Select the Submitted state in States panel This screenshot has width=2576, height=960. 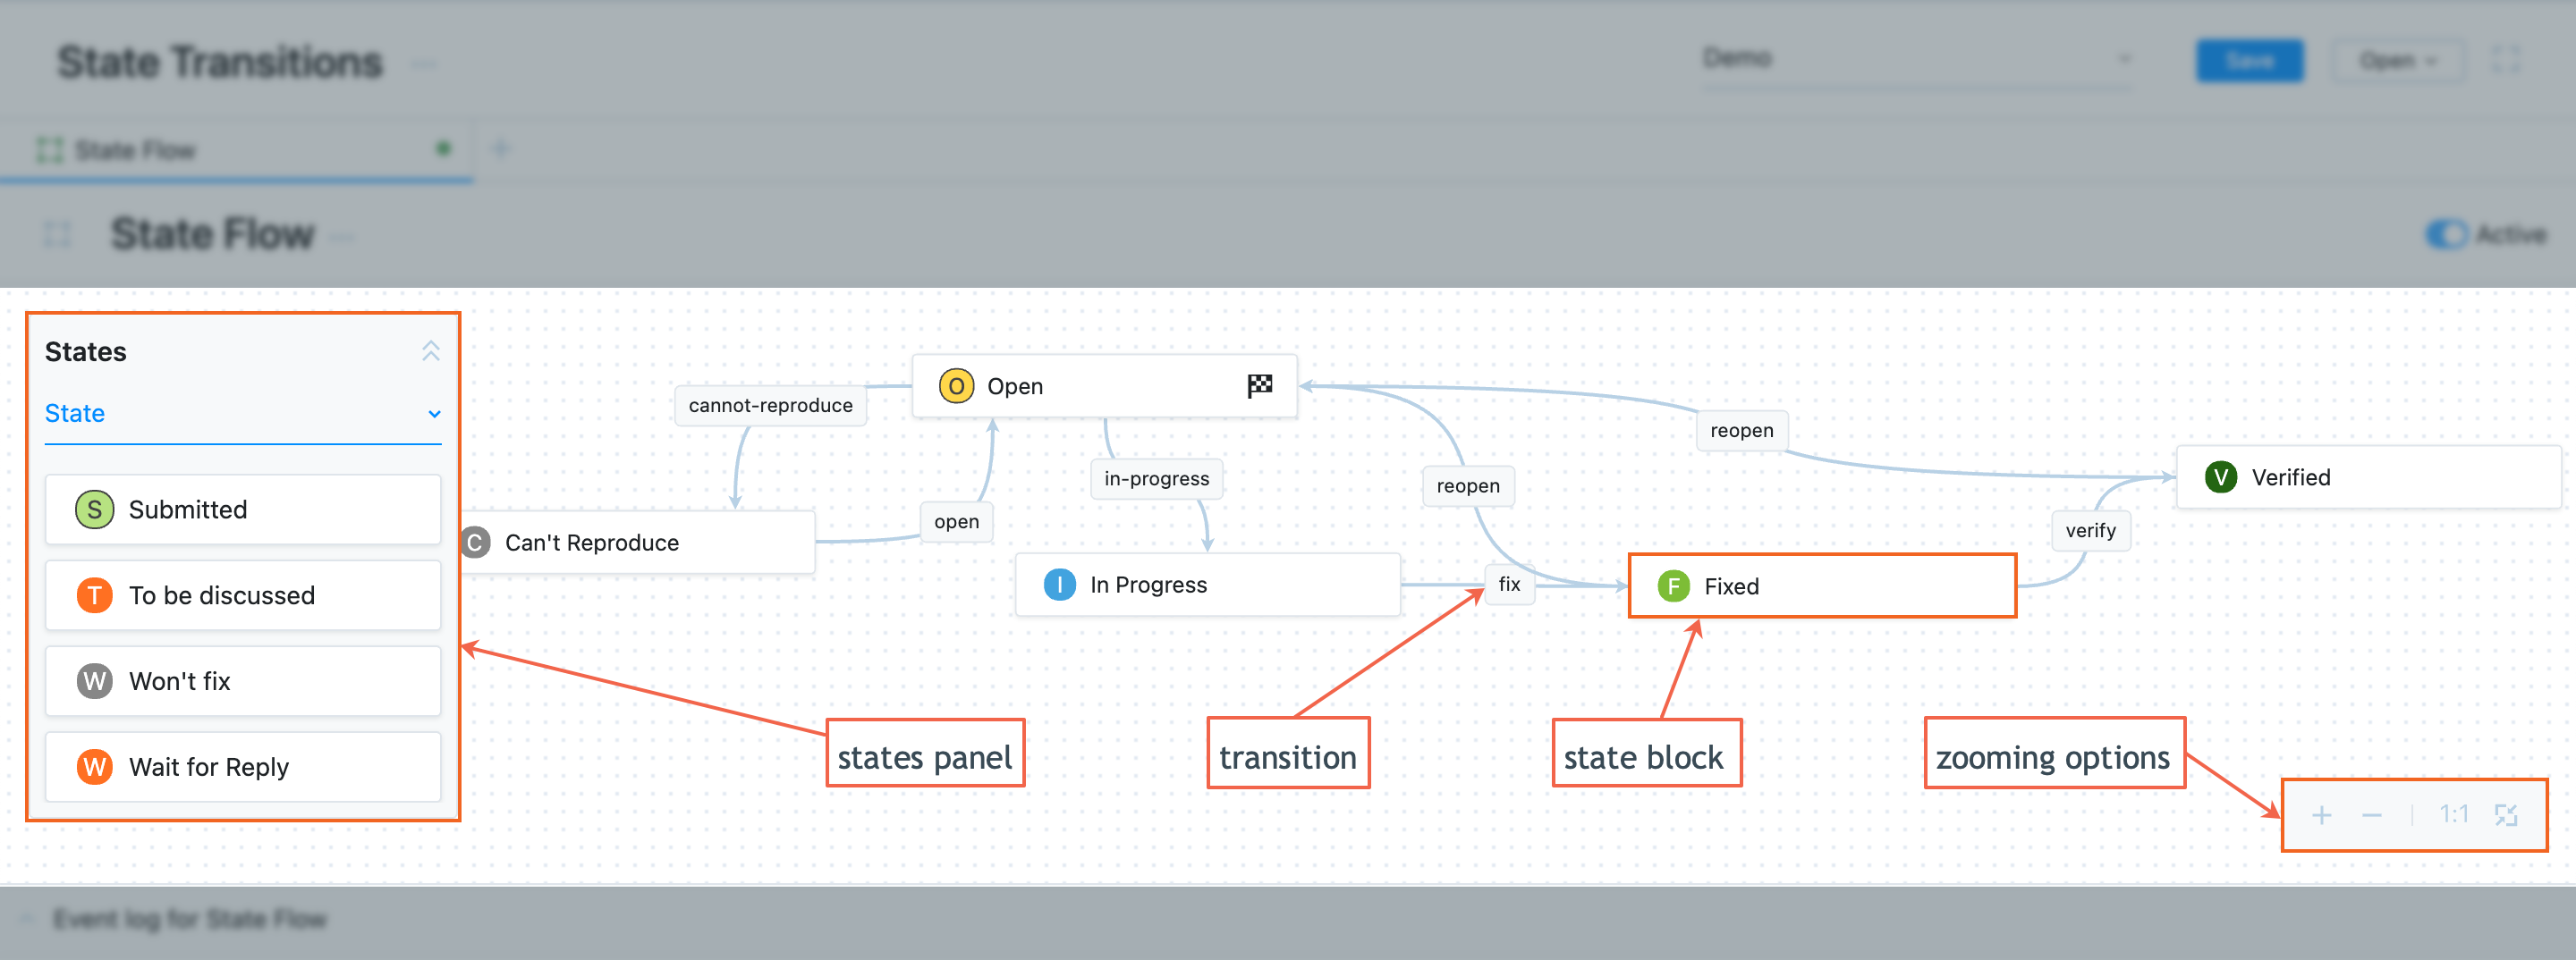pos(242,509)
